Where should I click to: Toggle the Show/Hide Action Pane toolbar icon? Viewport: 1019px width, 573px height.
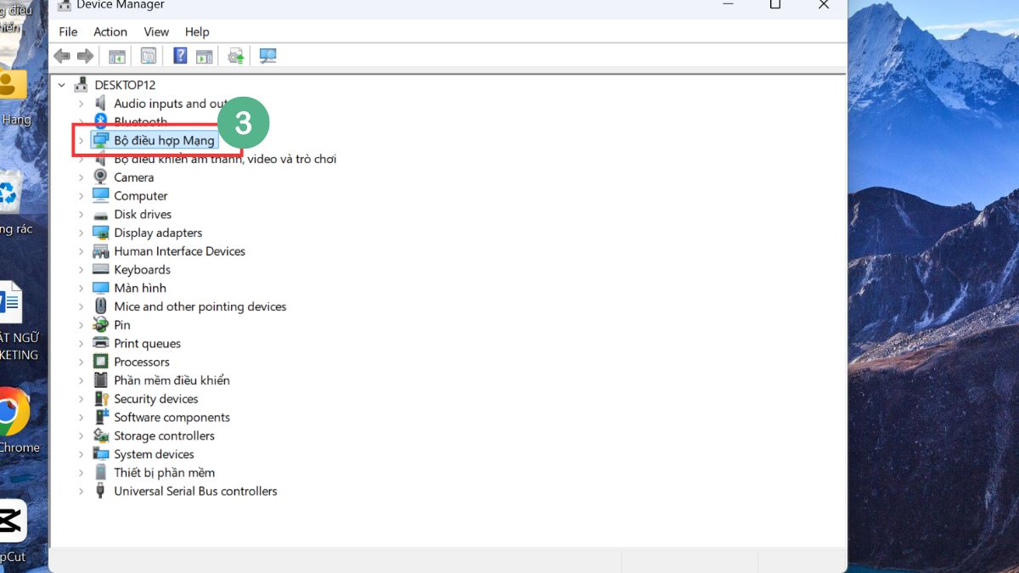[204, 56]
